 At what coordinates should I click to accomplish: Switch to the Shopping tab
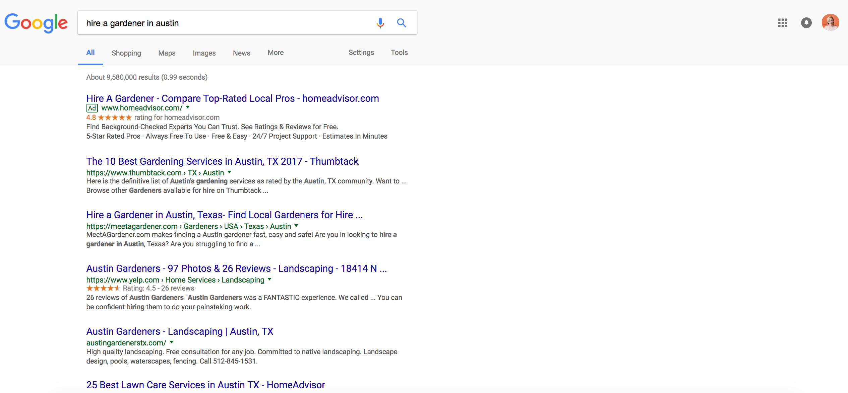click(x=126, y=53)
